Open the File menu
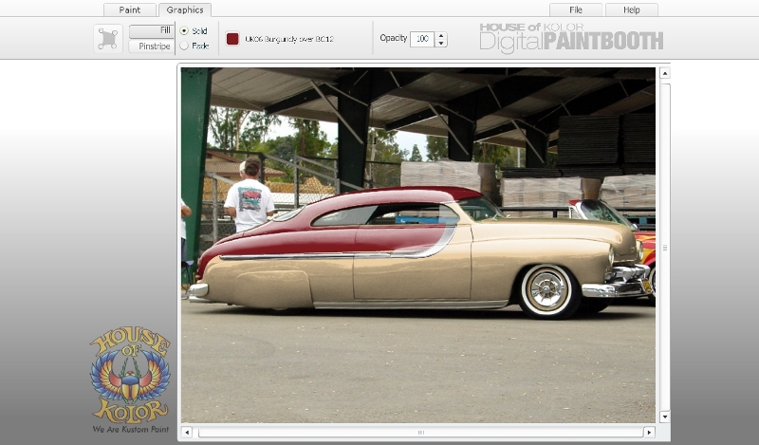 click(576, 9)
